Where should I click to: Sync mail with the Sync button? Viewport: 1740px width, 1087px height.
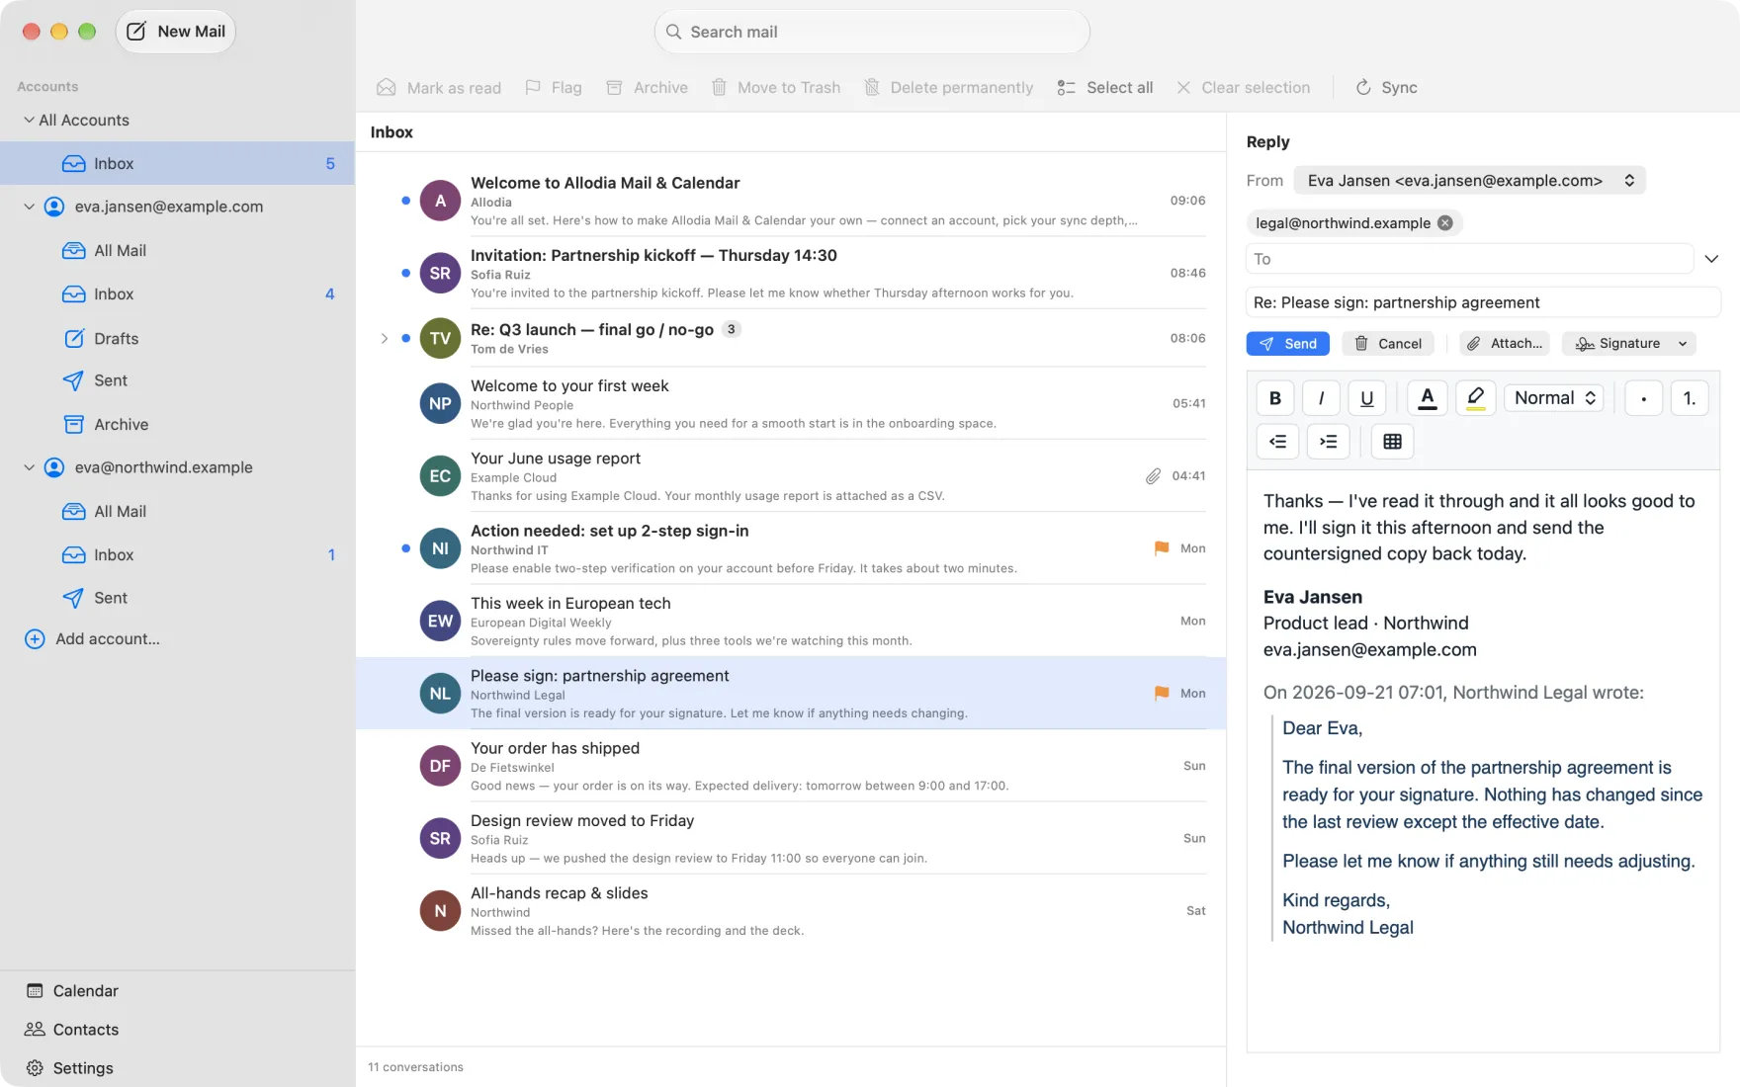(x=1386, y=88)
